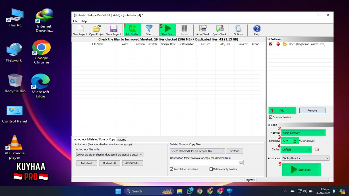Select the Network desktop icon

(x=14, y=52)
